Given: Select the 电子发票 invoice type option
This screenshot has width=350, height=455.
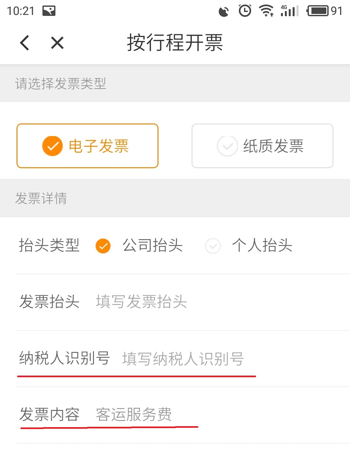Looking at the screenshot, I should [87, 146].
